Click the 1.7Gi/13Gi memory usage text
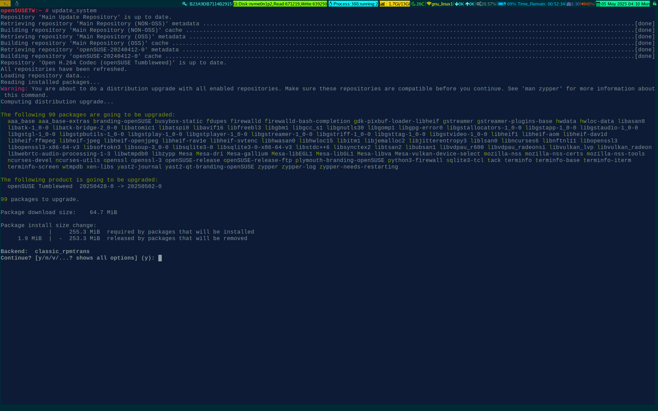This screenshot has width=658, height=411. tap(399, 4)
